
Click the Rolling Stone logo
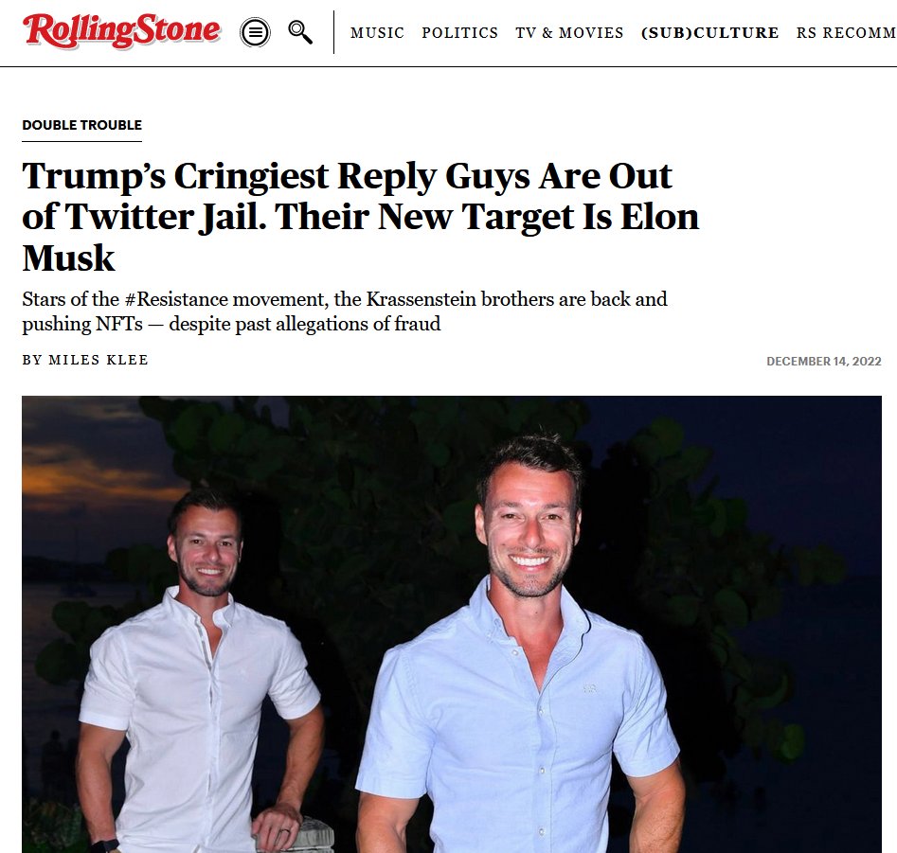pyautogui.click(x=121, y=31)
